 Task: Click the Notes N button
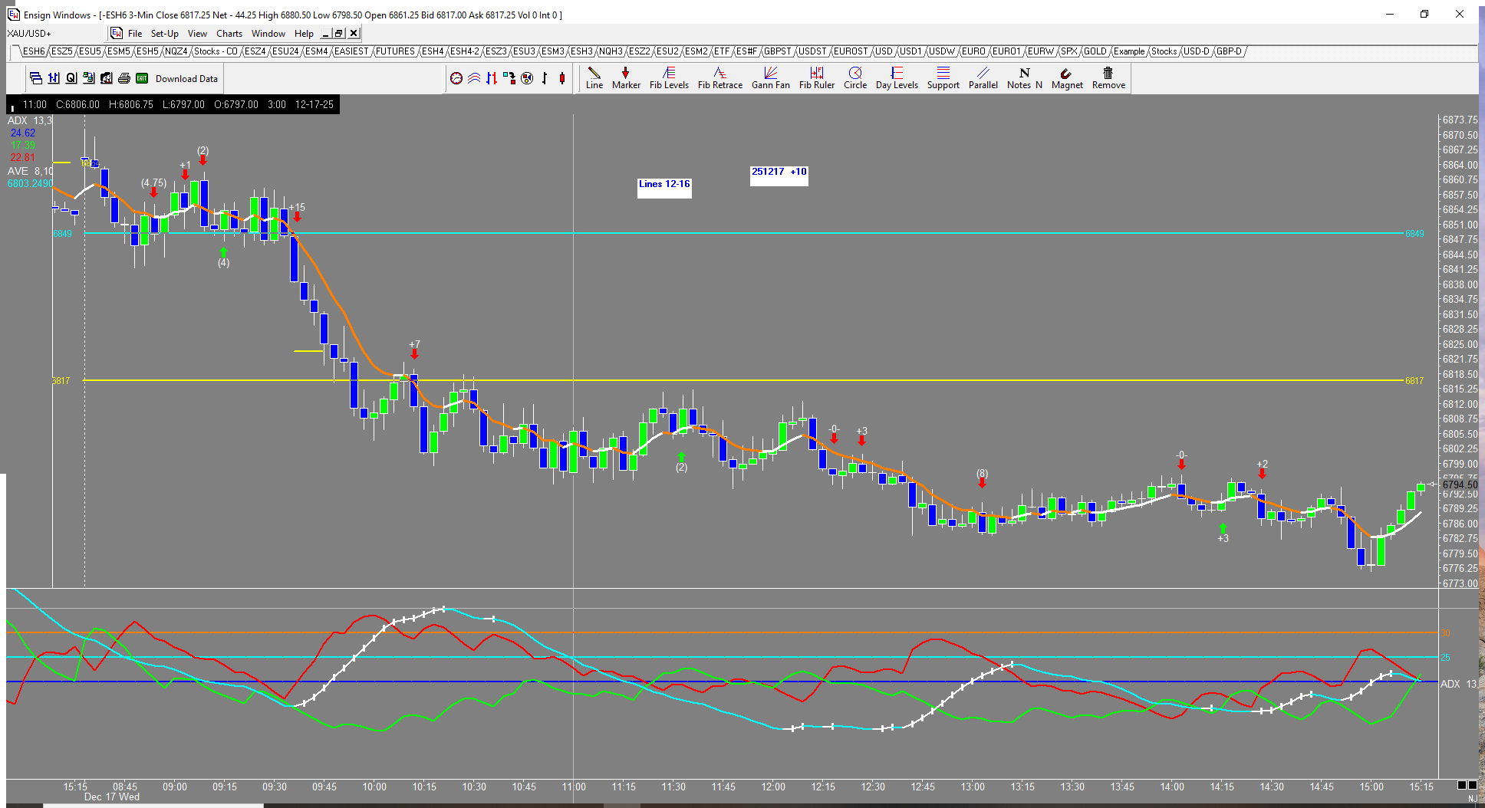tap(1024, 77)
